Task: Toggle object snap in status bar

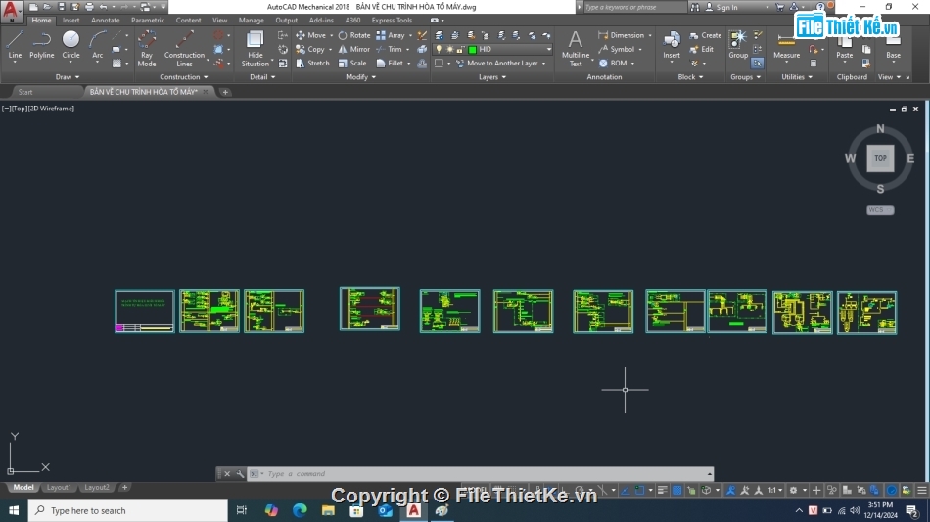Action: point(639,490)
